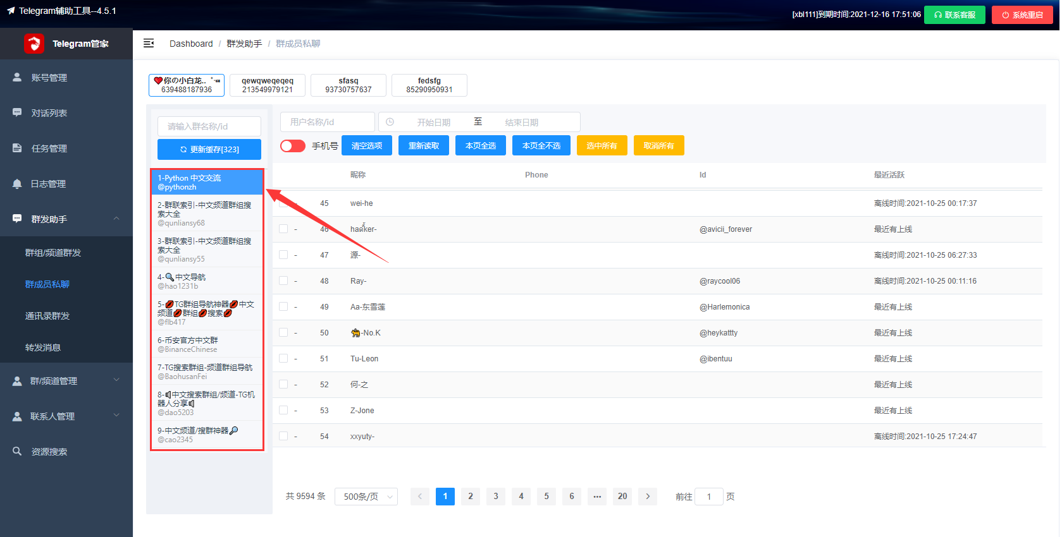Switch to account tab 你の小白龙
The image size is (1062, 537).
(x=187, y=85)
